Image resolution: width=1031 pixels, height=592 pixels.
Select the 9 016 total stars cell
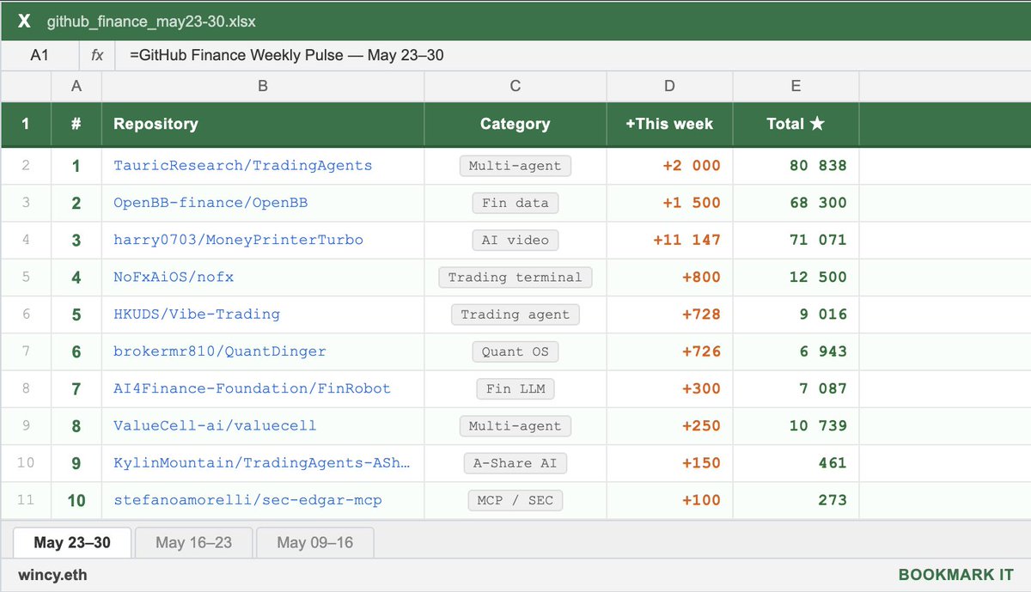796,314
